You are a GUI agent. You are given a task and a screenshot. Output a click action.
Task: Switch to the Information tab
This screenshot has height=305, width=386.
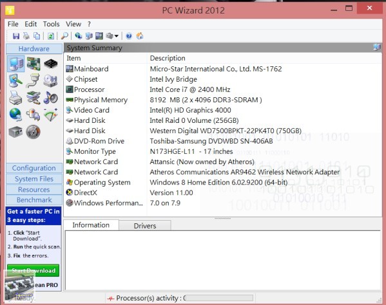coord(91,225)
